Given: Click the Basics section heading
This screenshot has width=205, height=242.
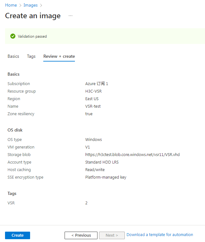Looking at the screenshot, I should click(13, 74).
